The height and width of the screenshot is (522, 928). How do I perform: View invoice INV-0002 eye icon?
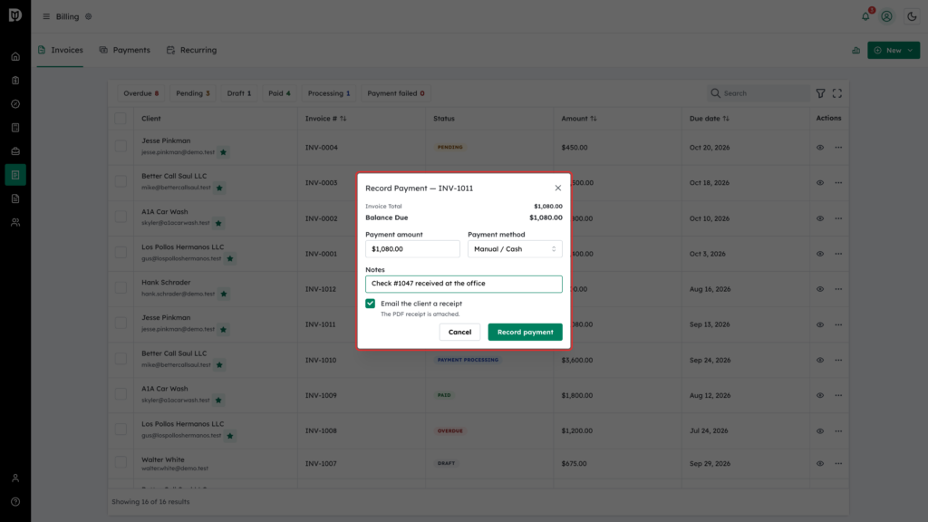[x=819, y=218]
